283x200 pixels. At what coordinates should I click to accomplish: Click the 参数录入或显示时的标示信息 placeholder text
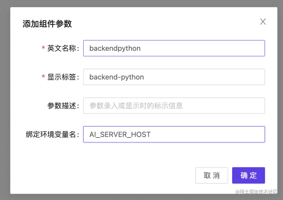[136, 106]
